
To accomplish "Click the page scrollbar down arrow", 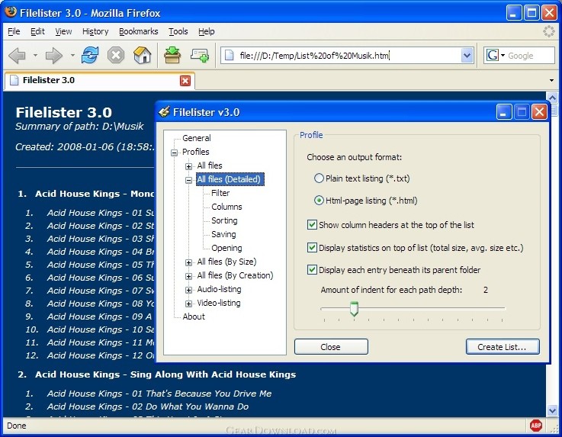I will click(x=552, y=410).
